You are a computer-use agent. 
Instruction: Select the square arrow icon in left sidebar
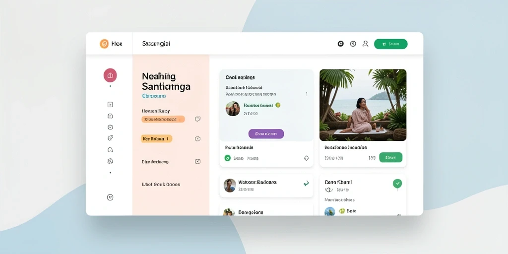point(110,104)
